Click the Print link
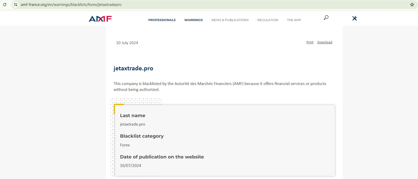The width and height of the screenshot is (418, 179). click(x=310, y=42)
